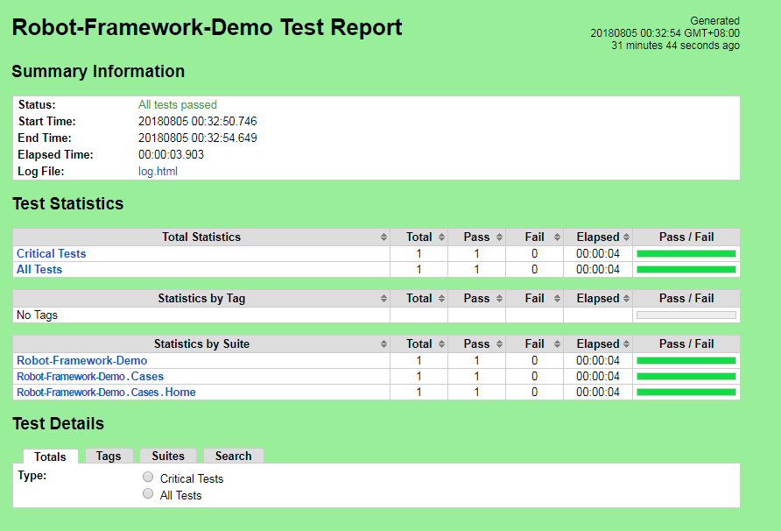Open Robot-Framework-Demo.Cases.Home suite link
Viewport: 781px width, 531px height.
106,393
